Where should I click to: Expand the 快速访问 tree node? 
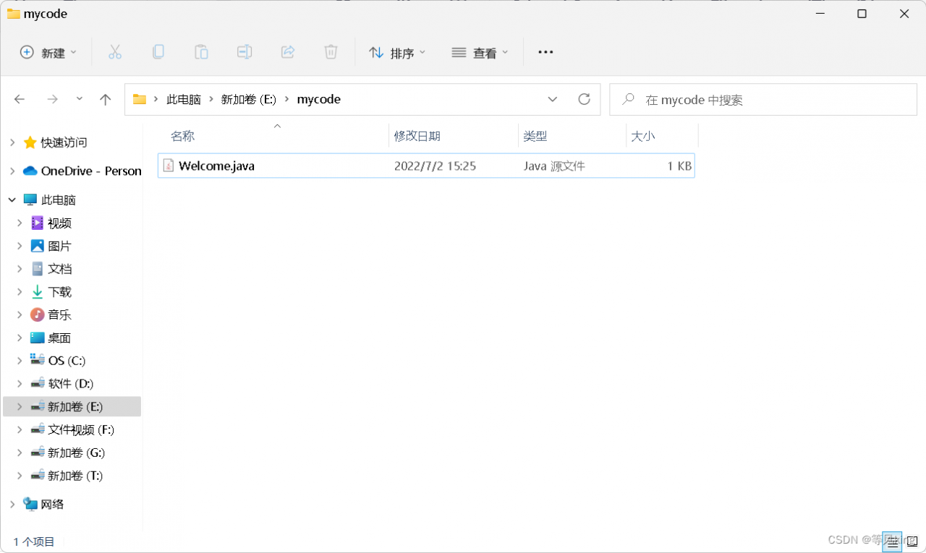[x=12, y=142]
